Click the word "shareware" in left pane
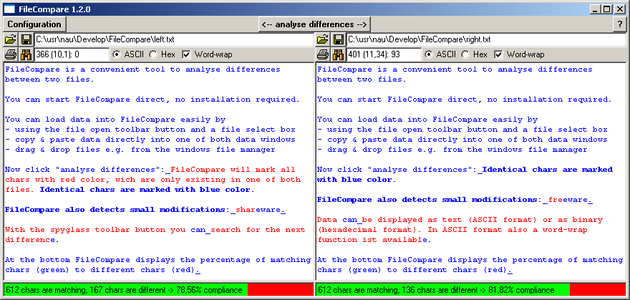This screenshot has height=300, width=630. click(258, 210)
